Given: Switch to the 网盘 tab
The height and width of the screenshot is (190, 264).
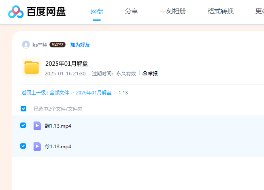Looking at the screenshot, I should point(97,11).
